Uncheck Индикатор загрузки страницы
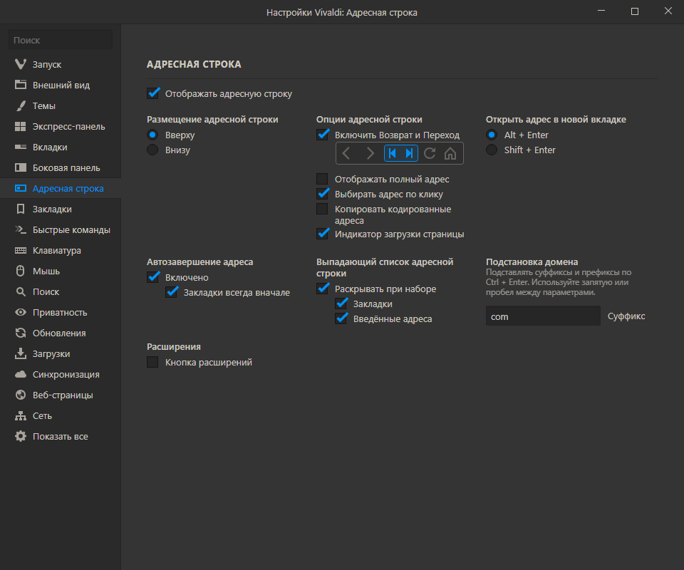Viewport: 684px width, 570px height. 322,234
